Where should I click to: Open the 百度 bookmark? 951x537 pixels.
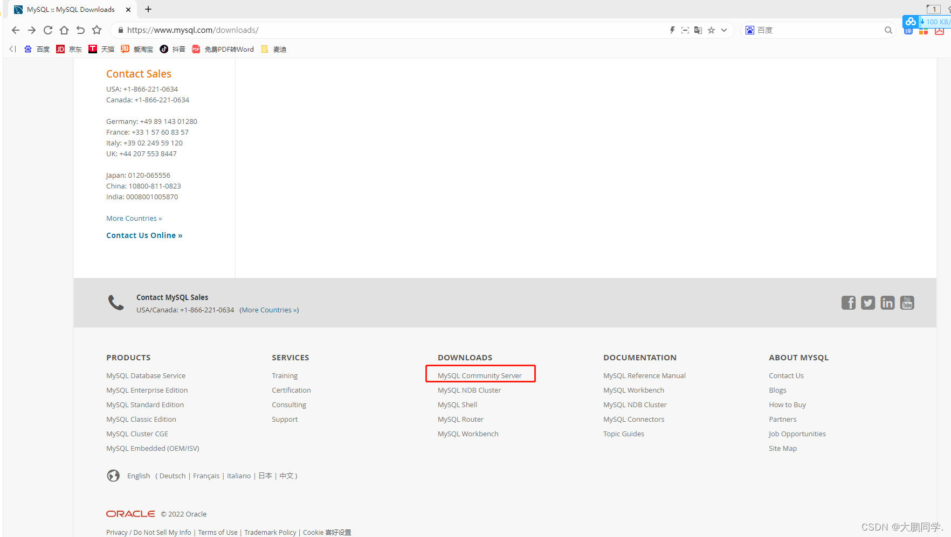click(37, 49)
